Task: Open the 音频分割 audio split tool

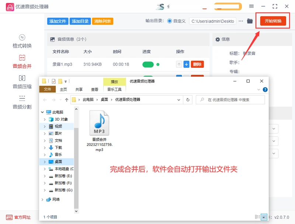Action: 22,102
